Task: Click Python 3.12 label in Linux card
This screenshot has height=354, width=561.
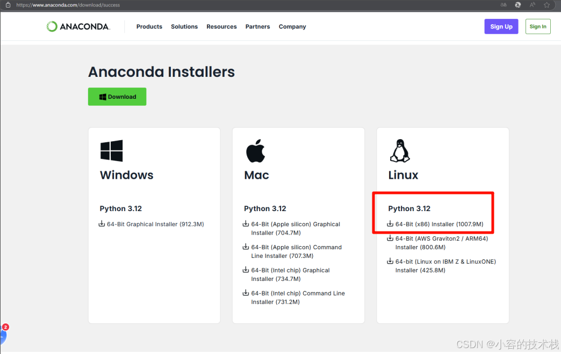Action: coord(409,208)
